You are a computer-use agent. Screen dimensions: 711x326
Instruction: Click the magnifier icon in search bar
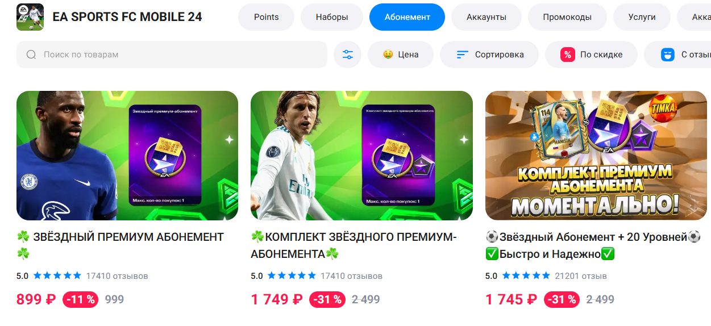pyautogui.click(x=32, y=55)
